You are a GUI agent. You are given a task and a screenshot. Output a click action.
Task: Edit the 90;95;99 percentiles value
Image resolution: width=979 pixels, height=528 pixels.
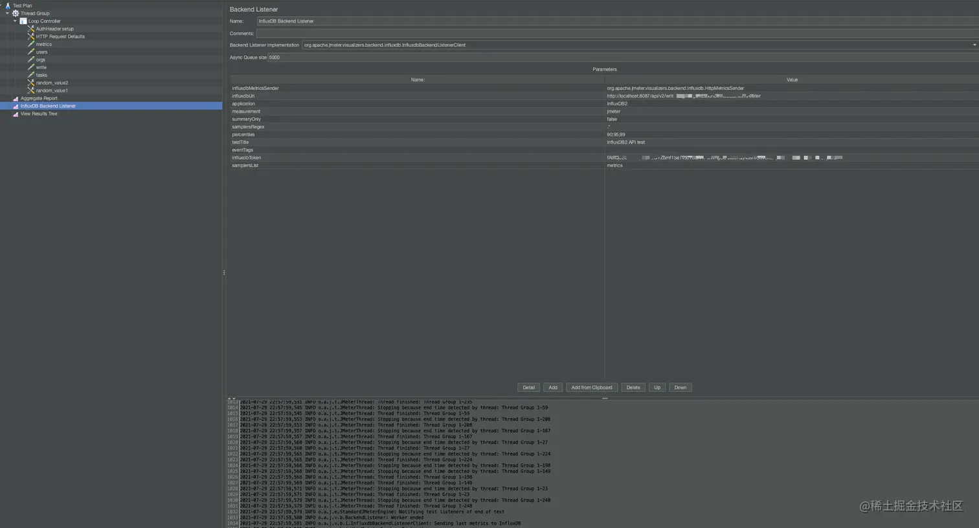tap(792, 135)
